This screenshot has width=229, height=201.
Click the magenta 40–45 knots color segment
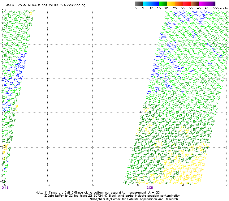[203, 4]
